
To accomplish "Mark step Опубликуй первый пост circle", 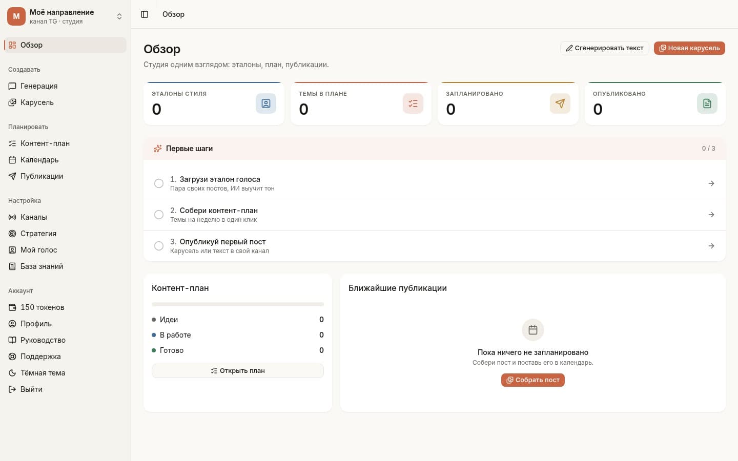I will 159,246.
